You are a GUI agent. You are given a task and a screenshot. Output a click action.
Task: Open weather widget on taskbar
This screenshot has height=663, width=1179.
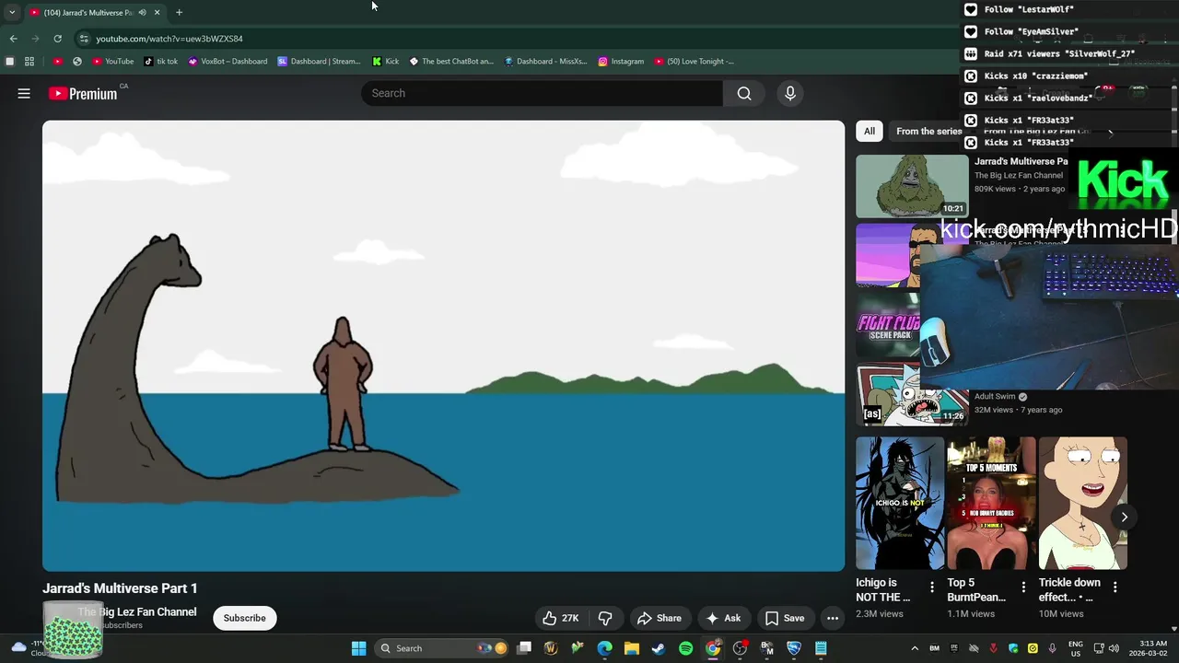[x=28, y=648]
